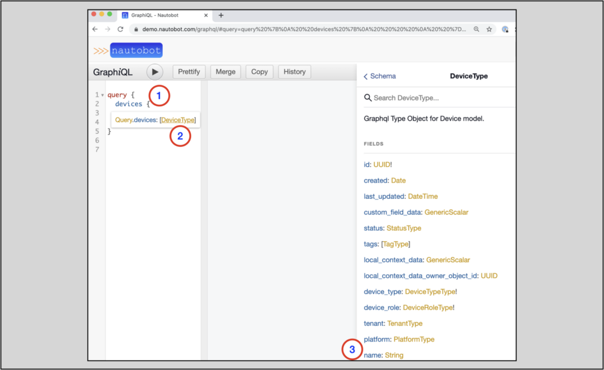Click the Prettify button
Image resolution: width=604 pixels, height=370 pixels.
pos(189,71)
